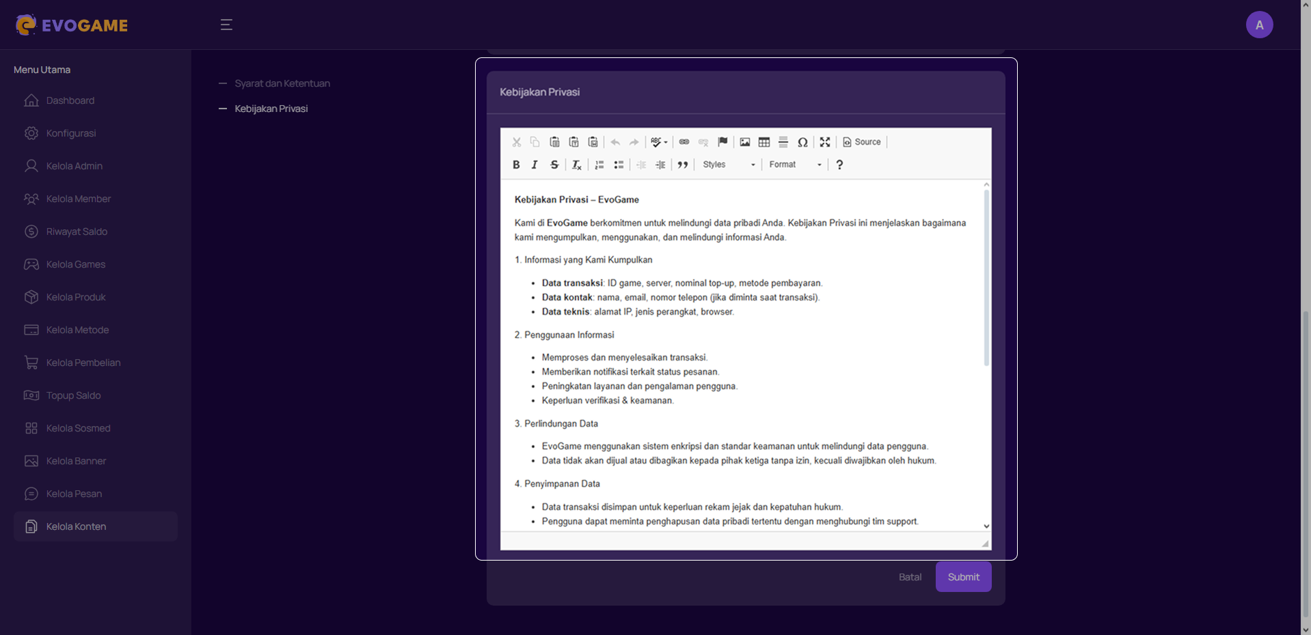Toggle strikethrough formatting

pos(554,165)
